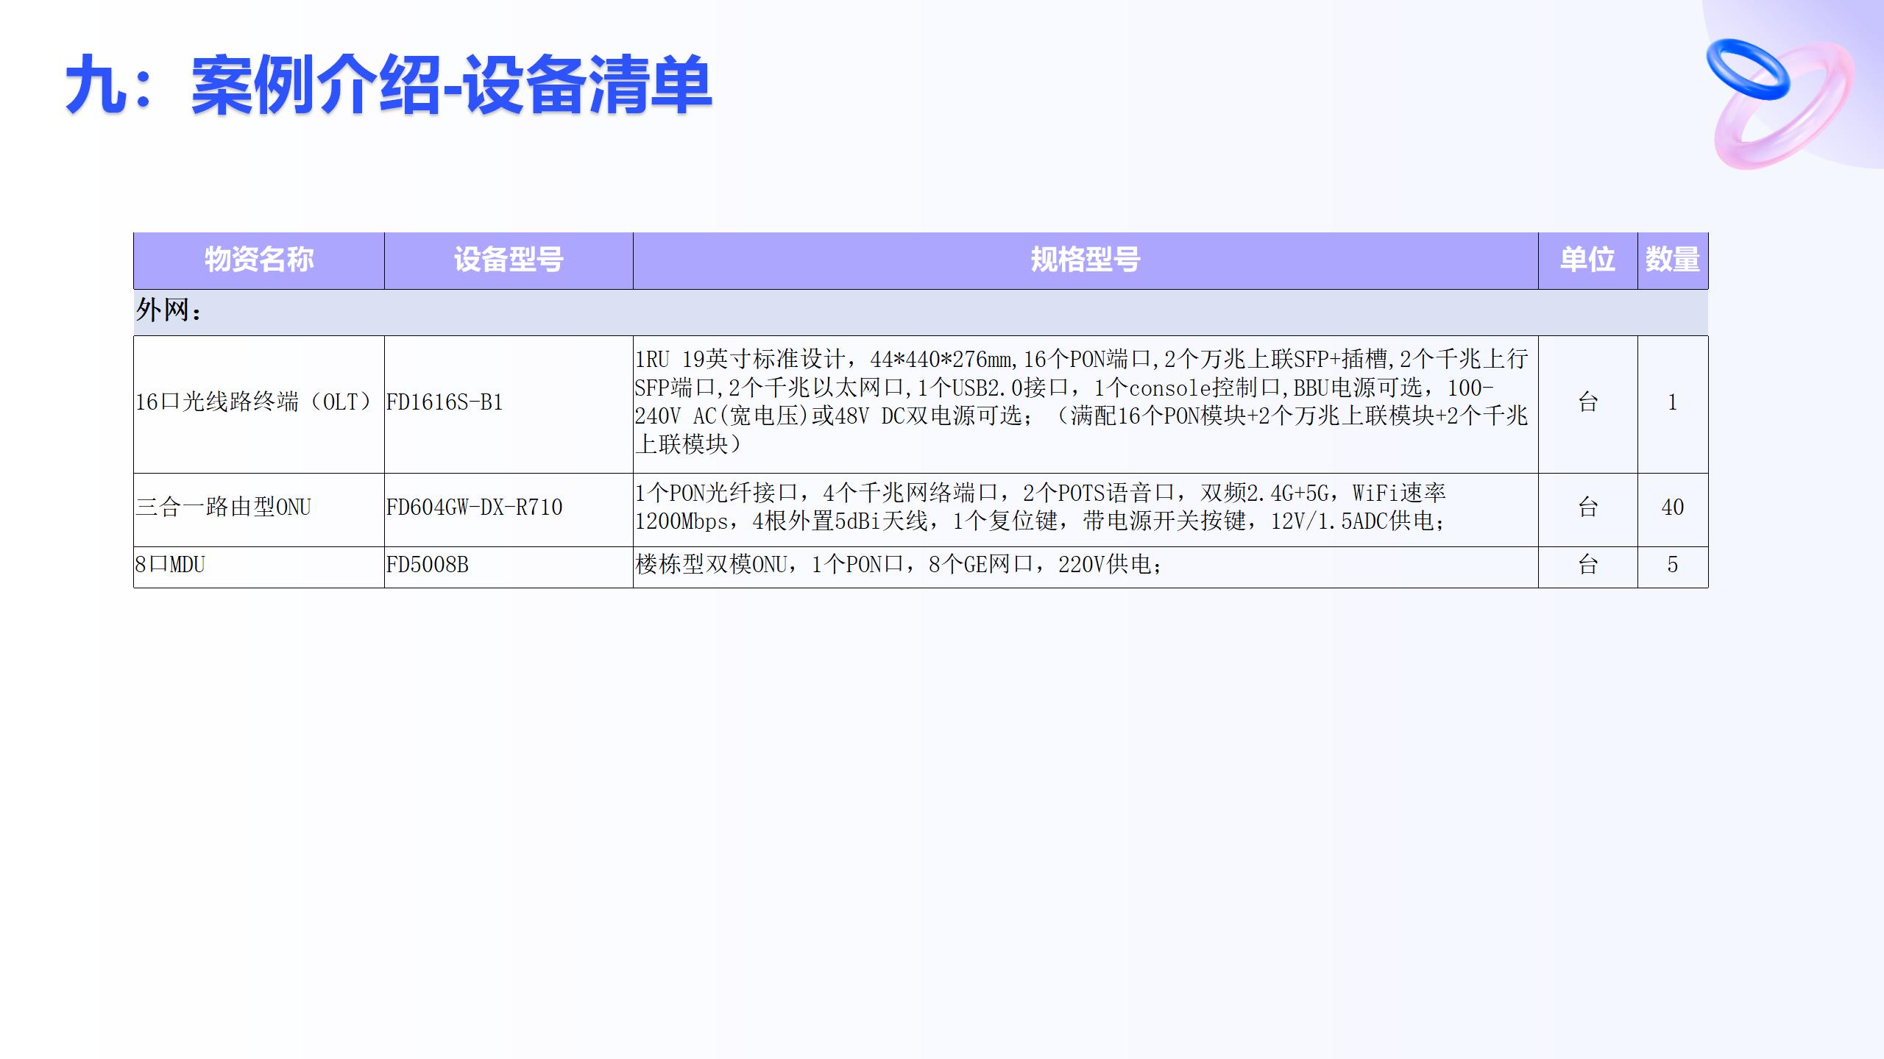1884x1059 pixels.
Task: Select the FD604GW-DX-R710 model cell
Action: click(509, 509)
